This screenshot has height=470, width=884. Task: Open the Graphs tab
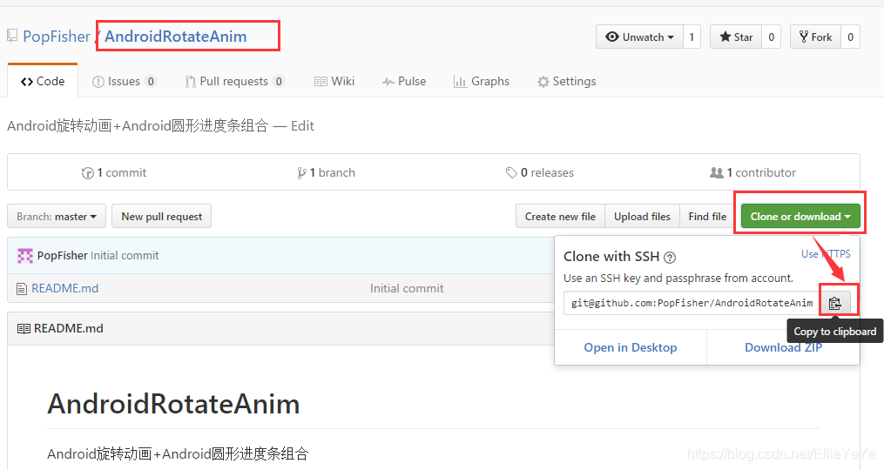point(482,81)
